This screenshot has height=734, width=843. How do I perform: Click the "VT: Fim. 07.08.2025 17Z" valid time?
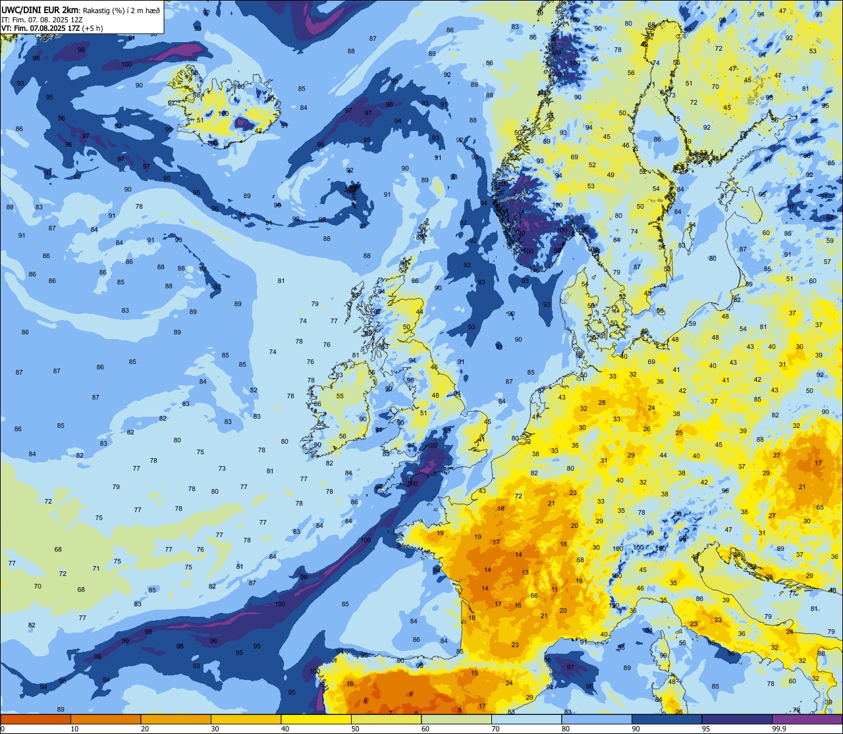(x=40, y=28)
